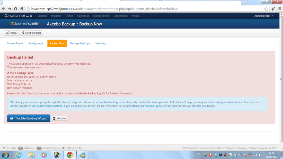Bookmark this page with the star icon
Image resolution: width=283 pixels, height=159 pixels.
click(x=266, y=9)
